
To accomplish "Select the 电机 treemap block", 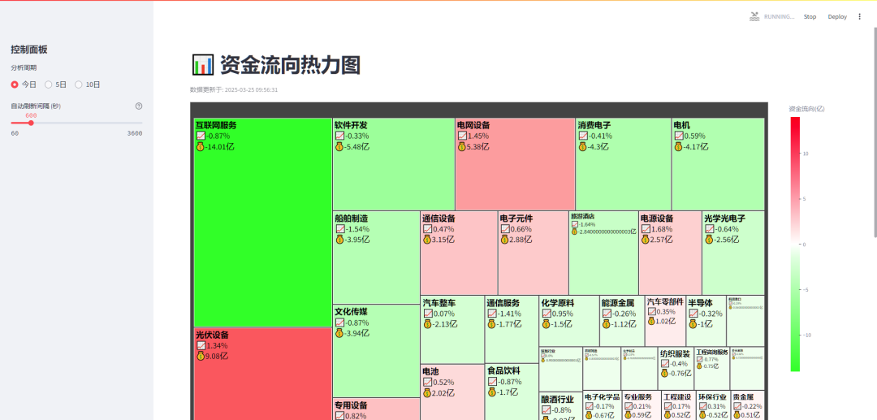I will pyautogui.click(x=718, y=164).
